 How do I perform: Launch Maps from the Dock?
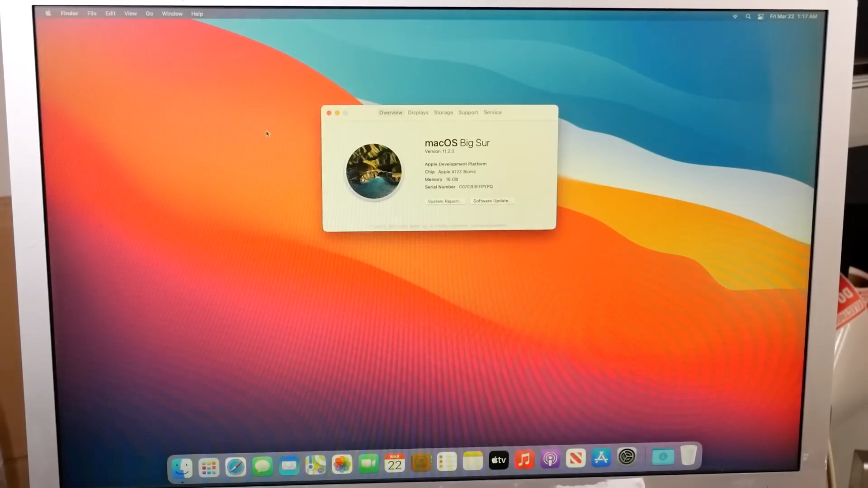pyautogui.click(x=316, y=465)
